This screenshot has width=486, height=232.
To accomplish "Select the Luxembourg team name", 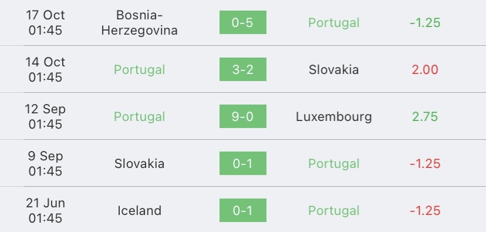I will pyautogui.click(x=334, y=117).
